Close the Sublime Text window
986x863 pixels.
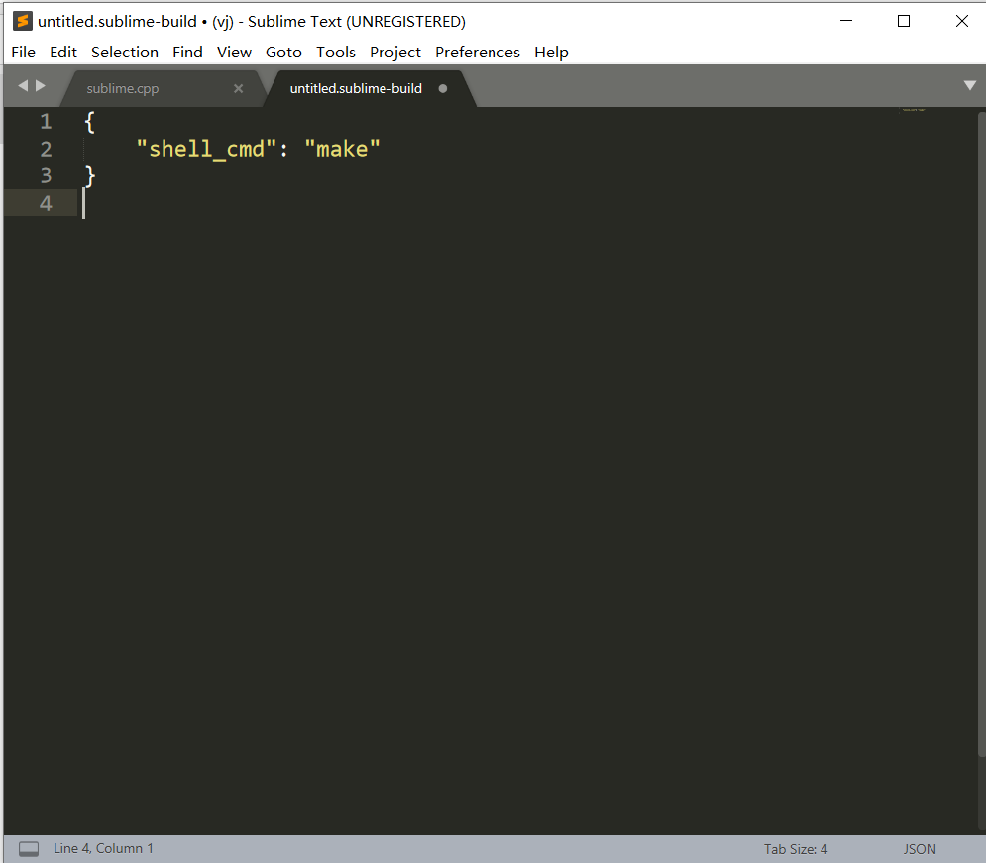[x=961, y=21]
